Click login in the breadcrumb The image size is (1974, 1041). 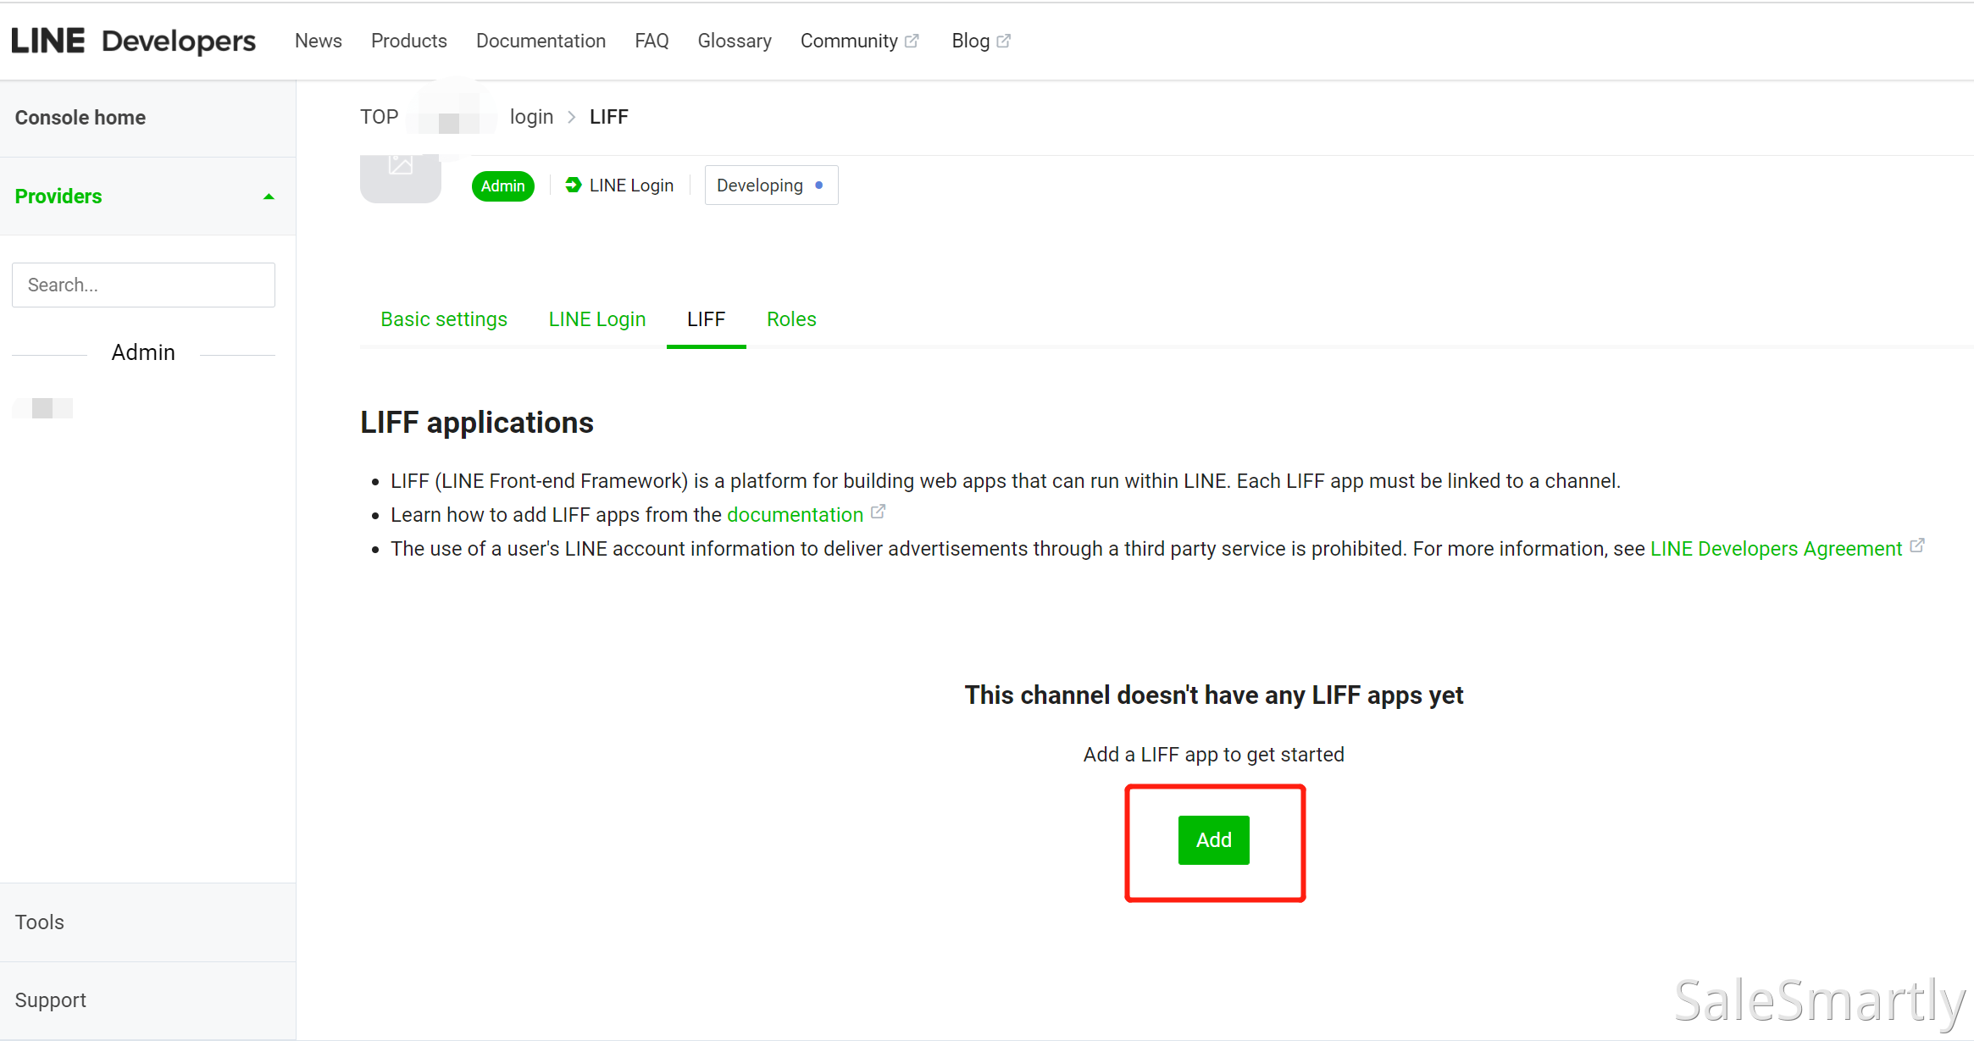click(531, 117)
